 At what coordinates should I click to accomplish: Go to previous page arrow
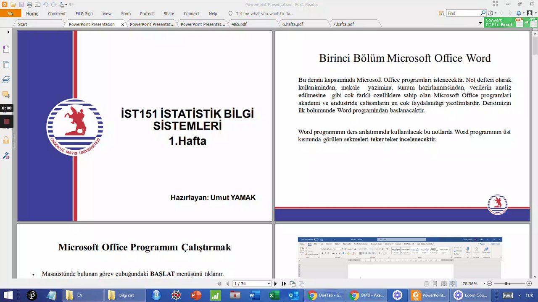coord(227,284)
